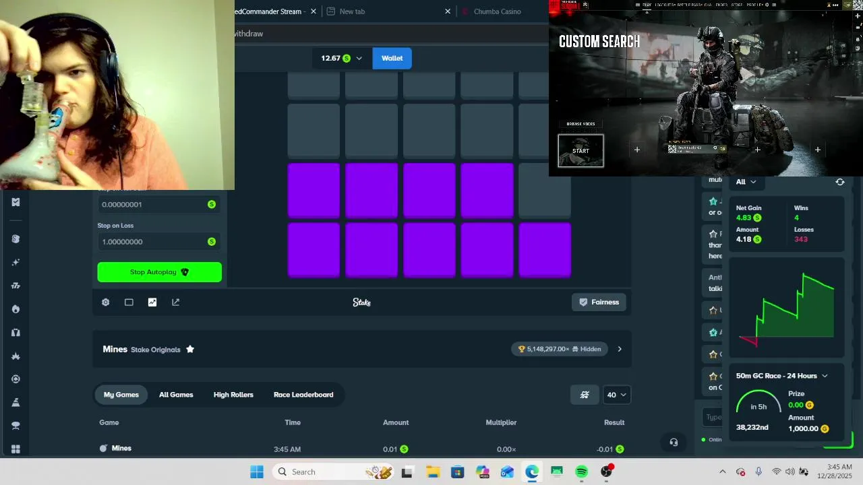Open the sidebar crown exclusives icon
The width and height of the screenshot is (863, 485).
(16, 356)
